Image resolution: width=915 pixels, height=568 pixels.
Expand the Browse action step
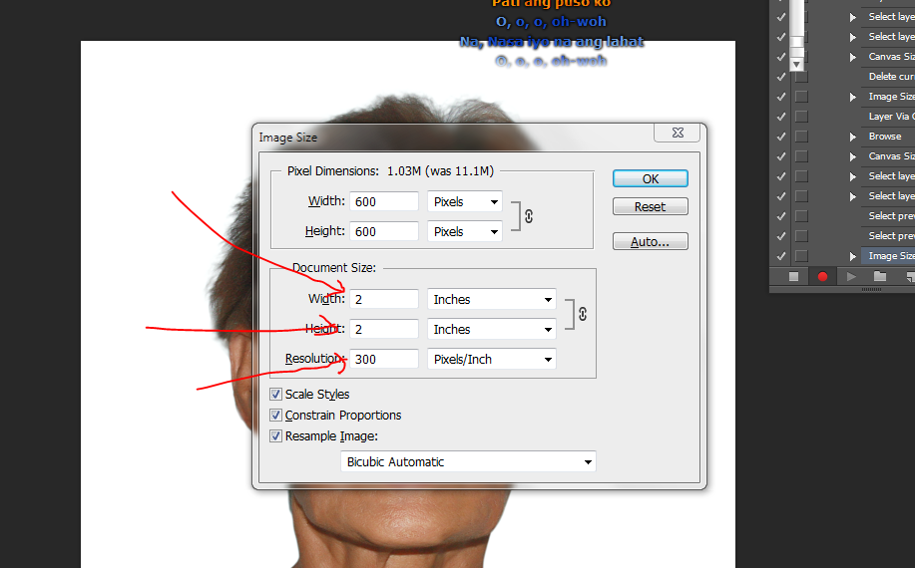click(x=853, y=137)
